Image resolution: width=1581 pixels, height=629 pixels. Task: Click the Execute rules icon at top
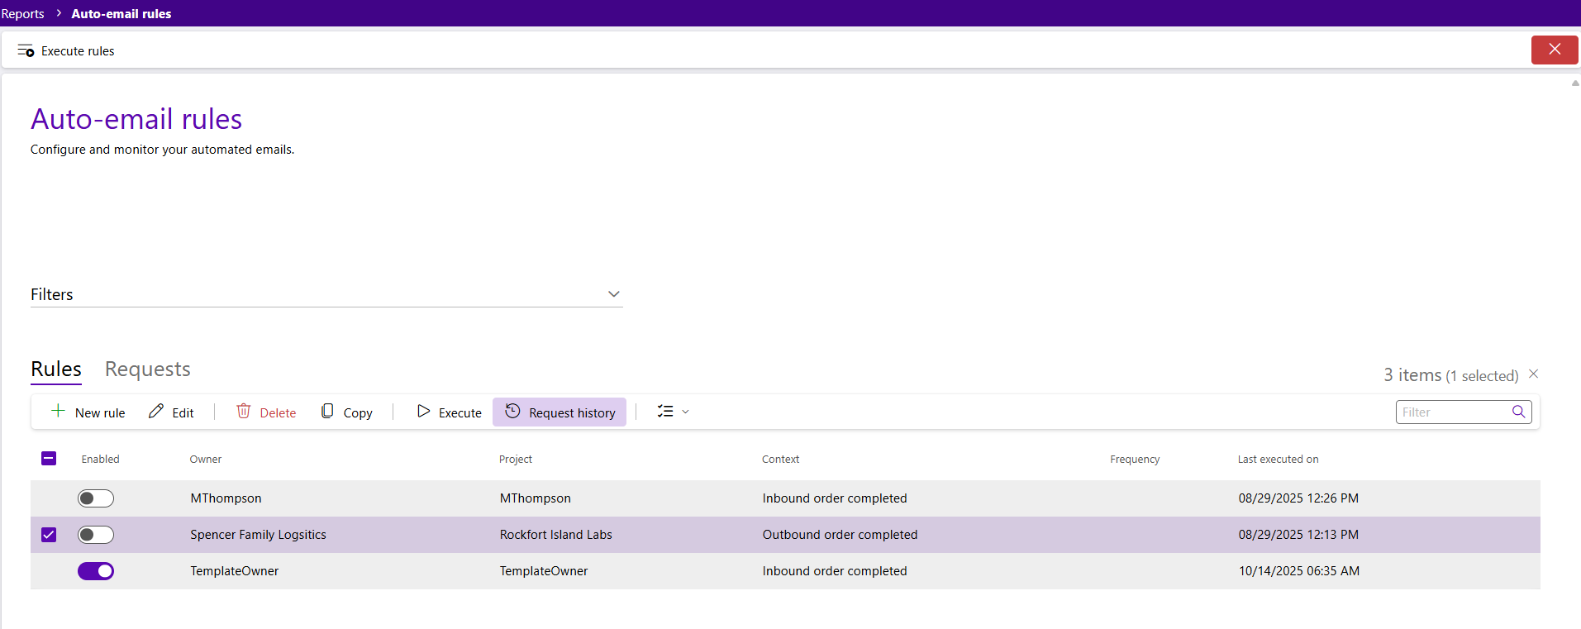(x=26, y=51)
